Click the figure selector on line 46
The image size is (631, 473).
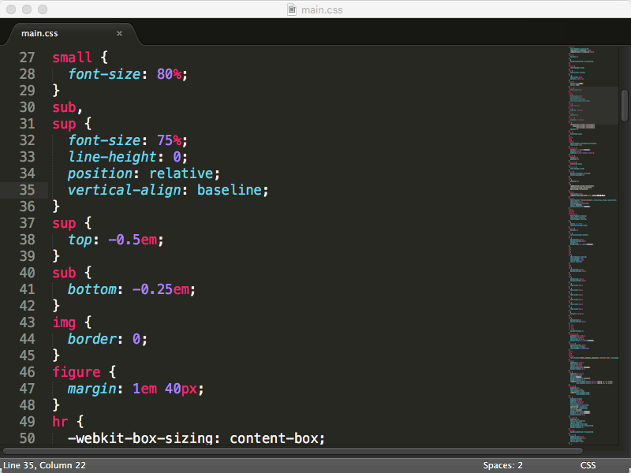[x=77, y=372]
